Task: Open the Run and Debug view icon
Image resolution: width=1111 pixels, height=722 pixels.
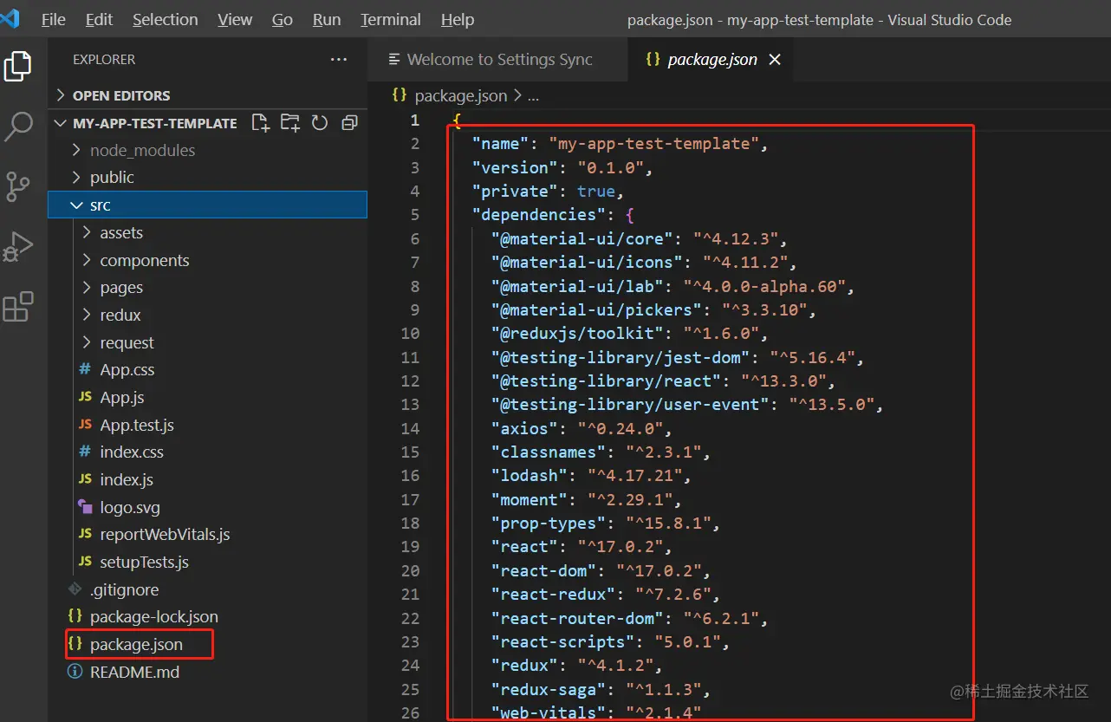Action: [18, 247]
